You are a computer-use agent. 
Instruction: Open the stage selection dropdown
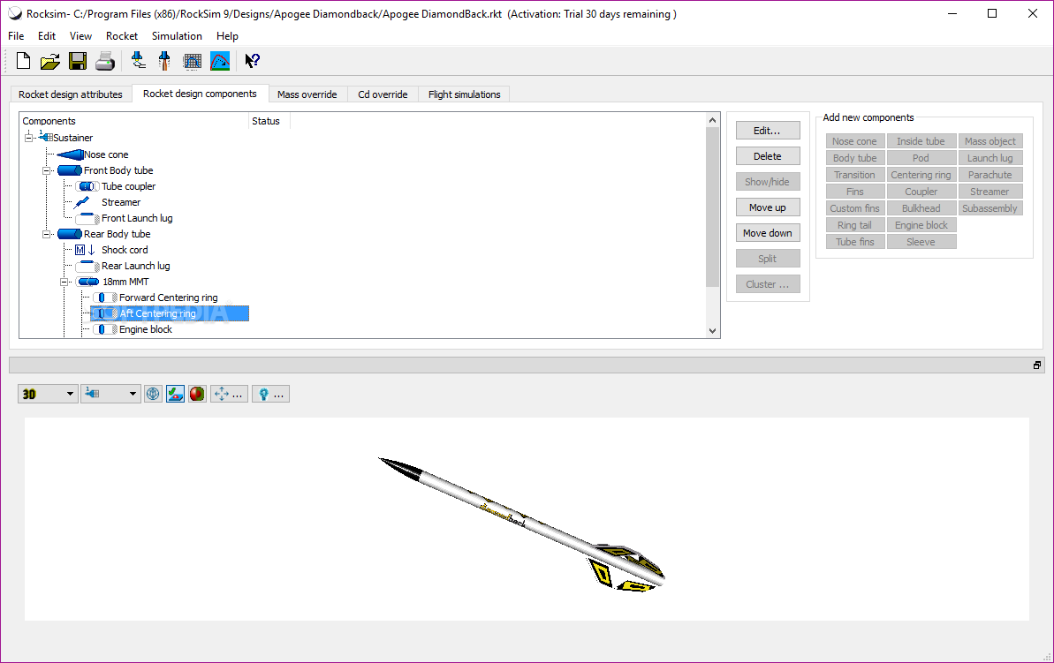point(111,395)
